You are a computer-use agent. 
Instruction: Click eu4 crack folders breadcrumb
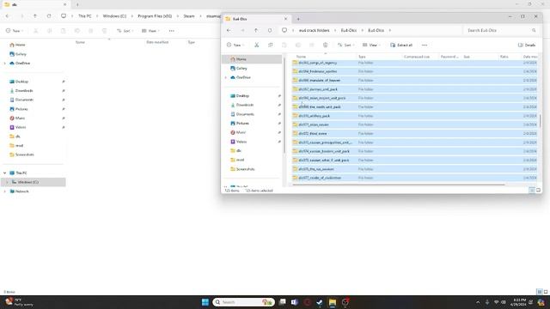point(314,31)
